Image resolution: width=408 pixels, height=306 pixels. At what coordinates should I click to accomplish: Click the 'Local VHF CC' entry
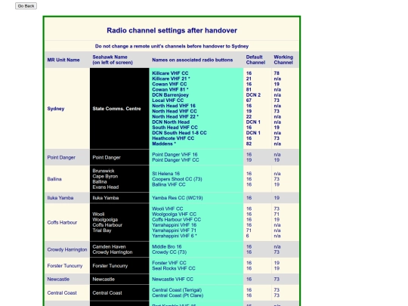coord(168,100)
